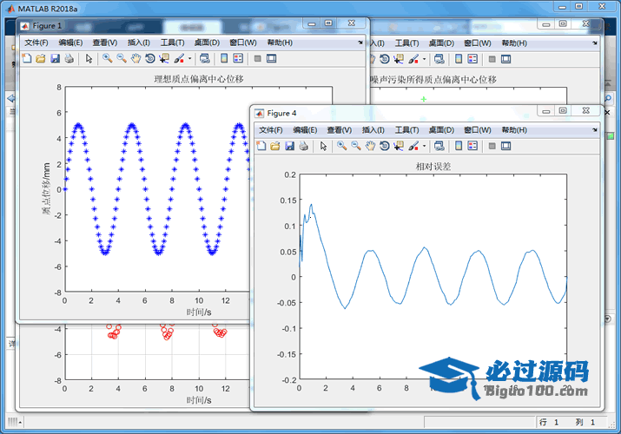Screen dimensions: 621x434
Task: Hide plot tools in Figure 1 toolbar
Action: pyautogui.click(x=257, y=58)
